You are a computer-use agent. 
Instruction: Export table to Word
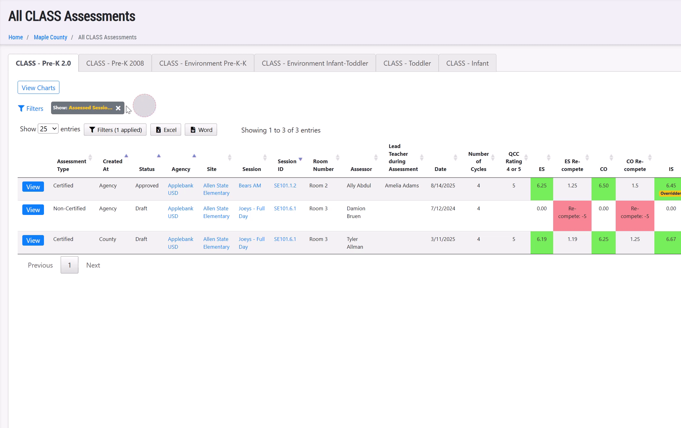pos(201,130)
